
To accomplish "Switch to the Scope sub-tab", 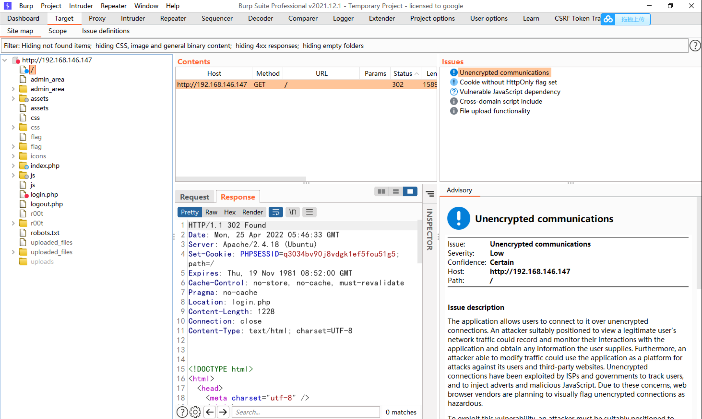I will (57, 31).
